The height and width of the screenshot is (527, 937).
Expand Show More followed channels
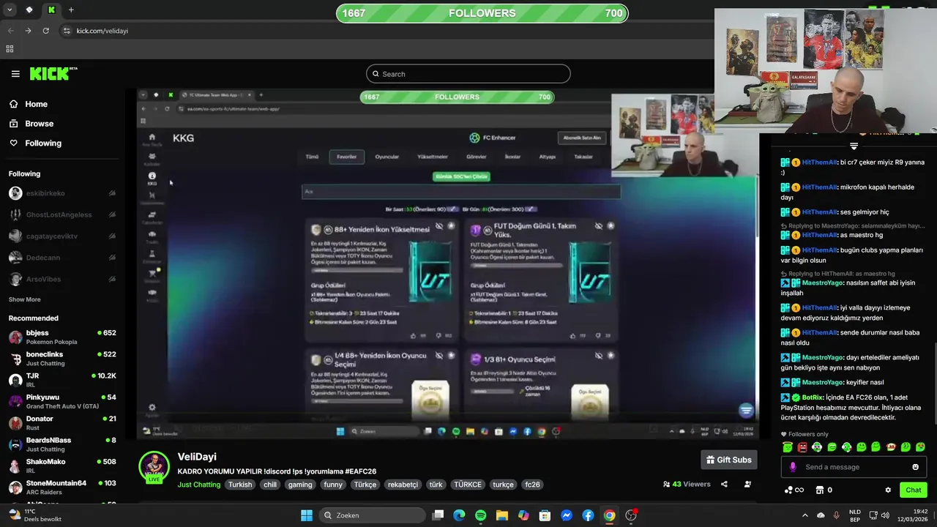tap(24, 299)
